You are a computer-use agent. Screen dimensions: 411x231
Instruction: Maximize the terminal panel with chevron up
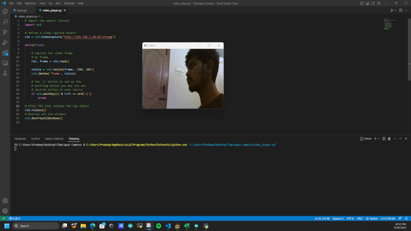400,139
